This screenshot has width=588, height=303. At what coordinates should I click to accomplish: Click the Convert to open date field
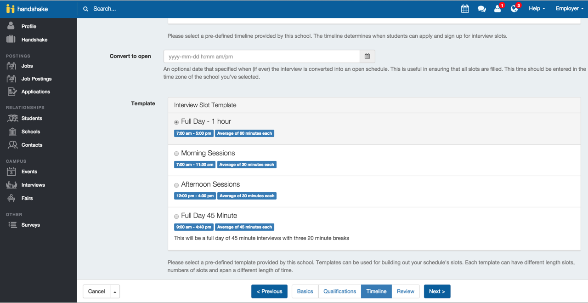[x=261, y=57]
